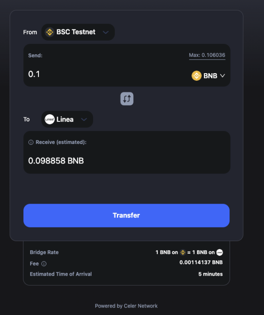Viewport: 264px width, 315px height.
Task: Click the Powered by Celer Network text
Action: (x=126, y=306)
